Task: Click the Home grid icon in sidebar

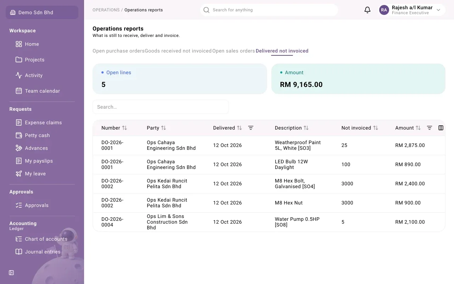Action: [x=19, y=44]
